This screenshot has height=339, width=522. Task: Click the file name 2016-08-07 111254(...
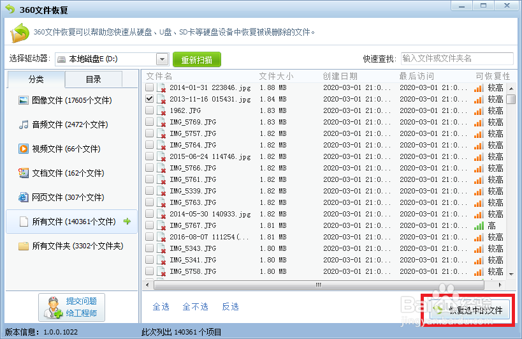click(209, 237)
